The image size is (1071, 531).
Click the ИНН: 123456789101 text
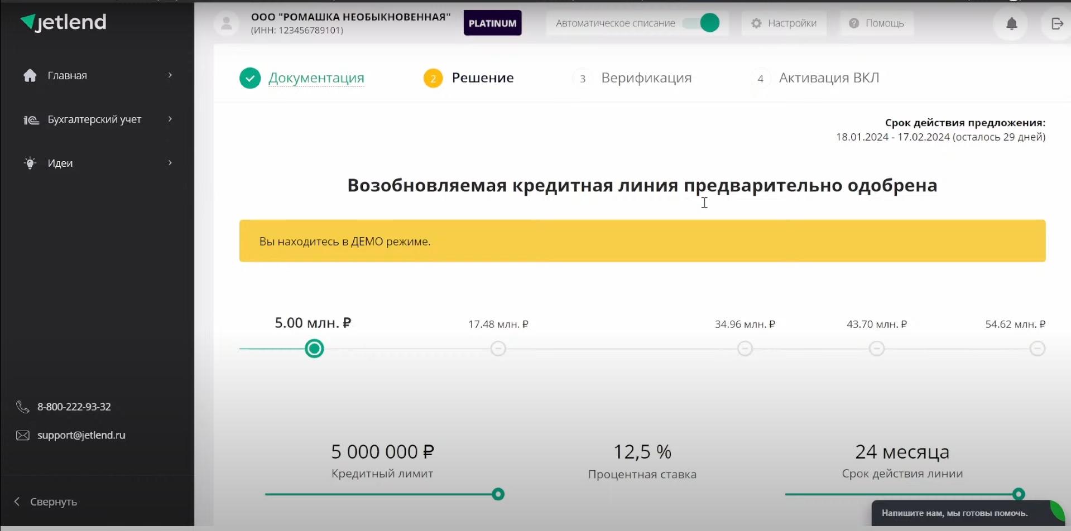297,30
